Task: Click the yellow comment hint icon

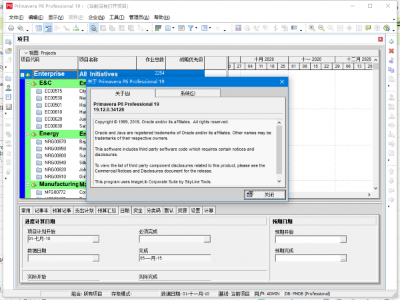Action: pos(367,28)
